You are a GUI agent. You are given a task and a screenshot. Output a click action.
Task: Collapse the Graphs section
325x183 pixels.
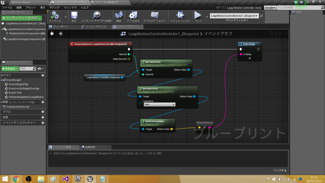(x=2, y=75)
